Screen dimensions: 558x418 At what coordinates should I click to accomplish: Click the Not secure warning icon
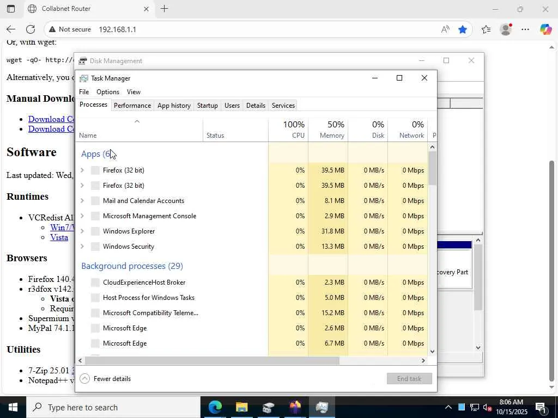tap(52, 29)
